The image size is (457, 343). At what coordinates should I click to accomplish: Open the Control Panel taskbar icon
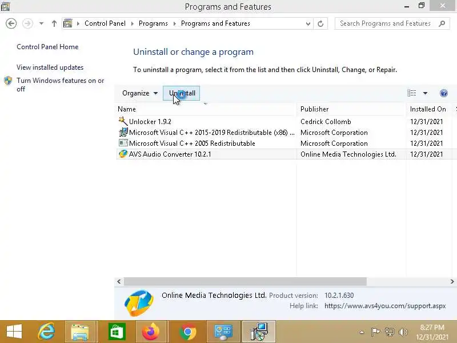[x=223, y=332]
